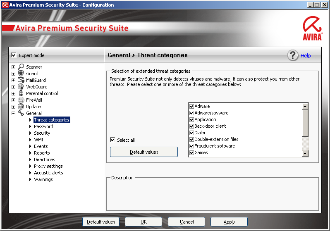Click the General wrench icon
Screen dimensions: 330x231
pyautogui.click(x=21, y=113)
